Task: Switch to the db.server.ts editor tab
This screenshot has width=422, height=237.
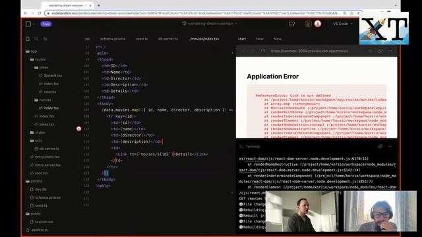Action: click(x=168, y=39)
